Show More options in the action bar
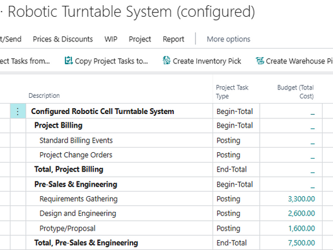The width and height of the screenshot is (333, 250). coord(229,39)
